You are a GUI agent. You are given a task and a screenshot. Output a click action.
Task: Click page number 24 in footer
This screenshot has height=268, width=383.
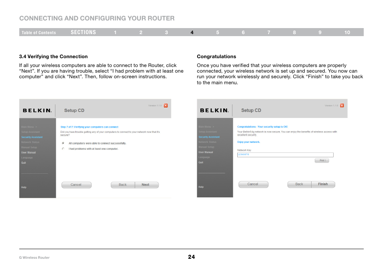tap(191, 257)
